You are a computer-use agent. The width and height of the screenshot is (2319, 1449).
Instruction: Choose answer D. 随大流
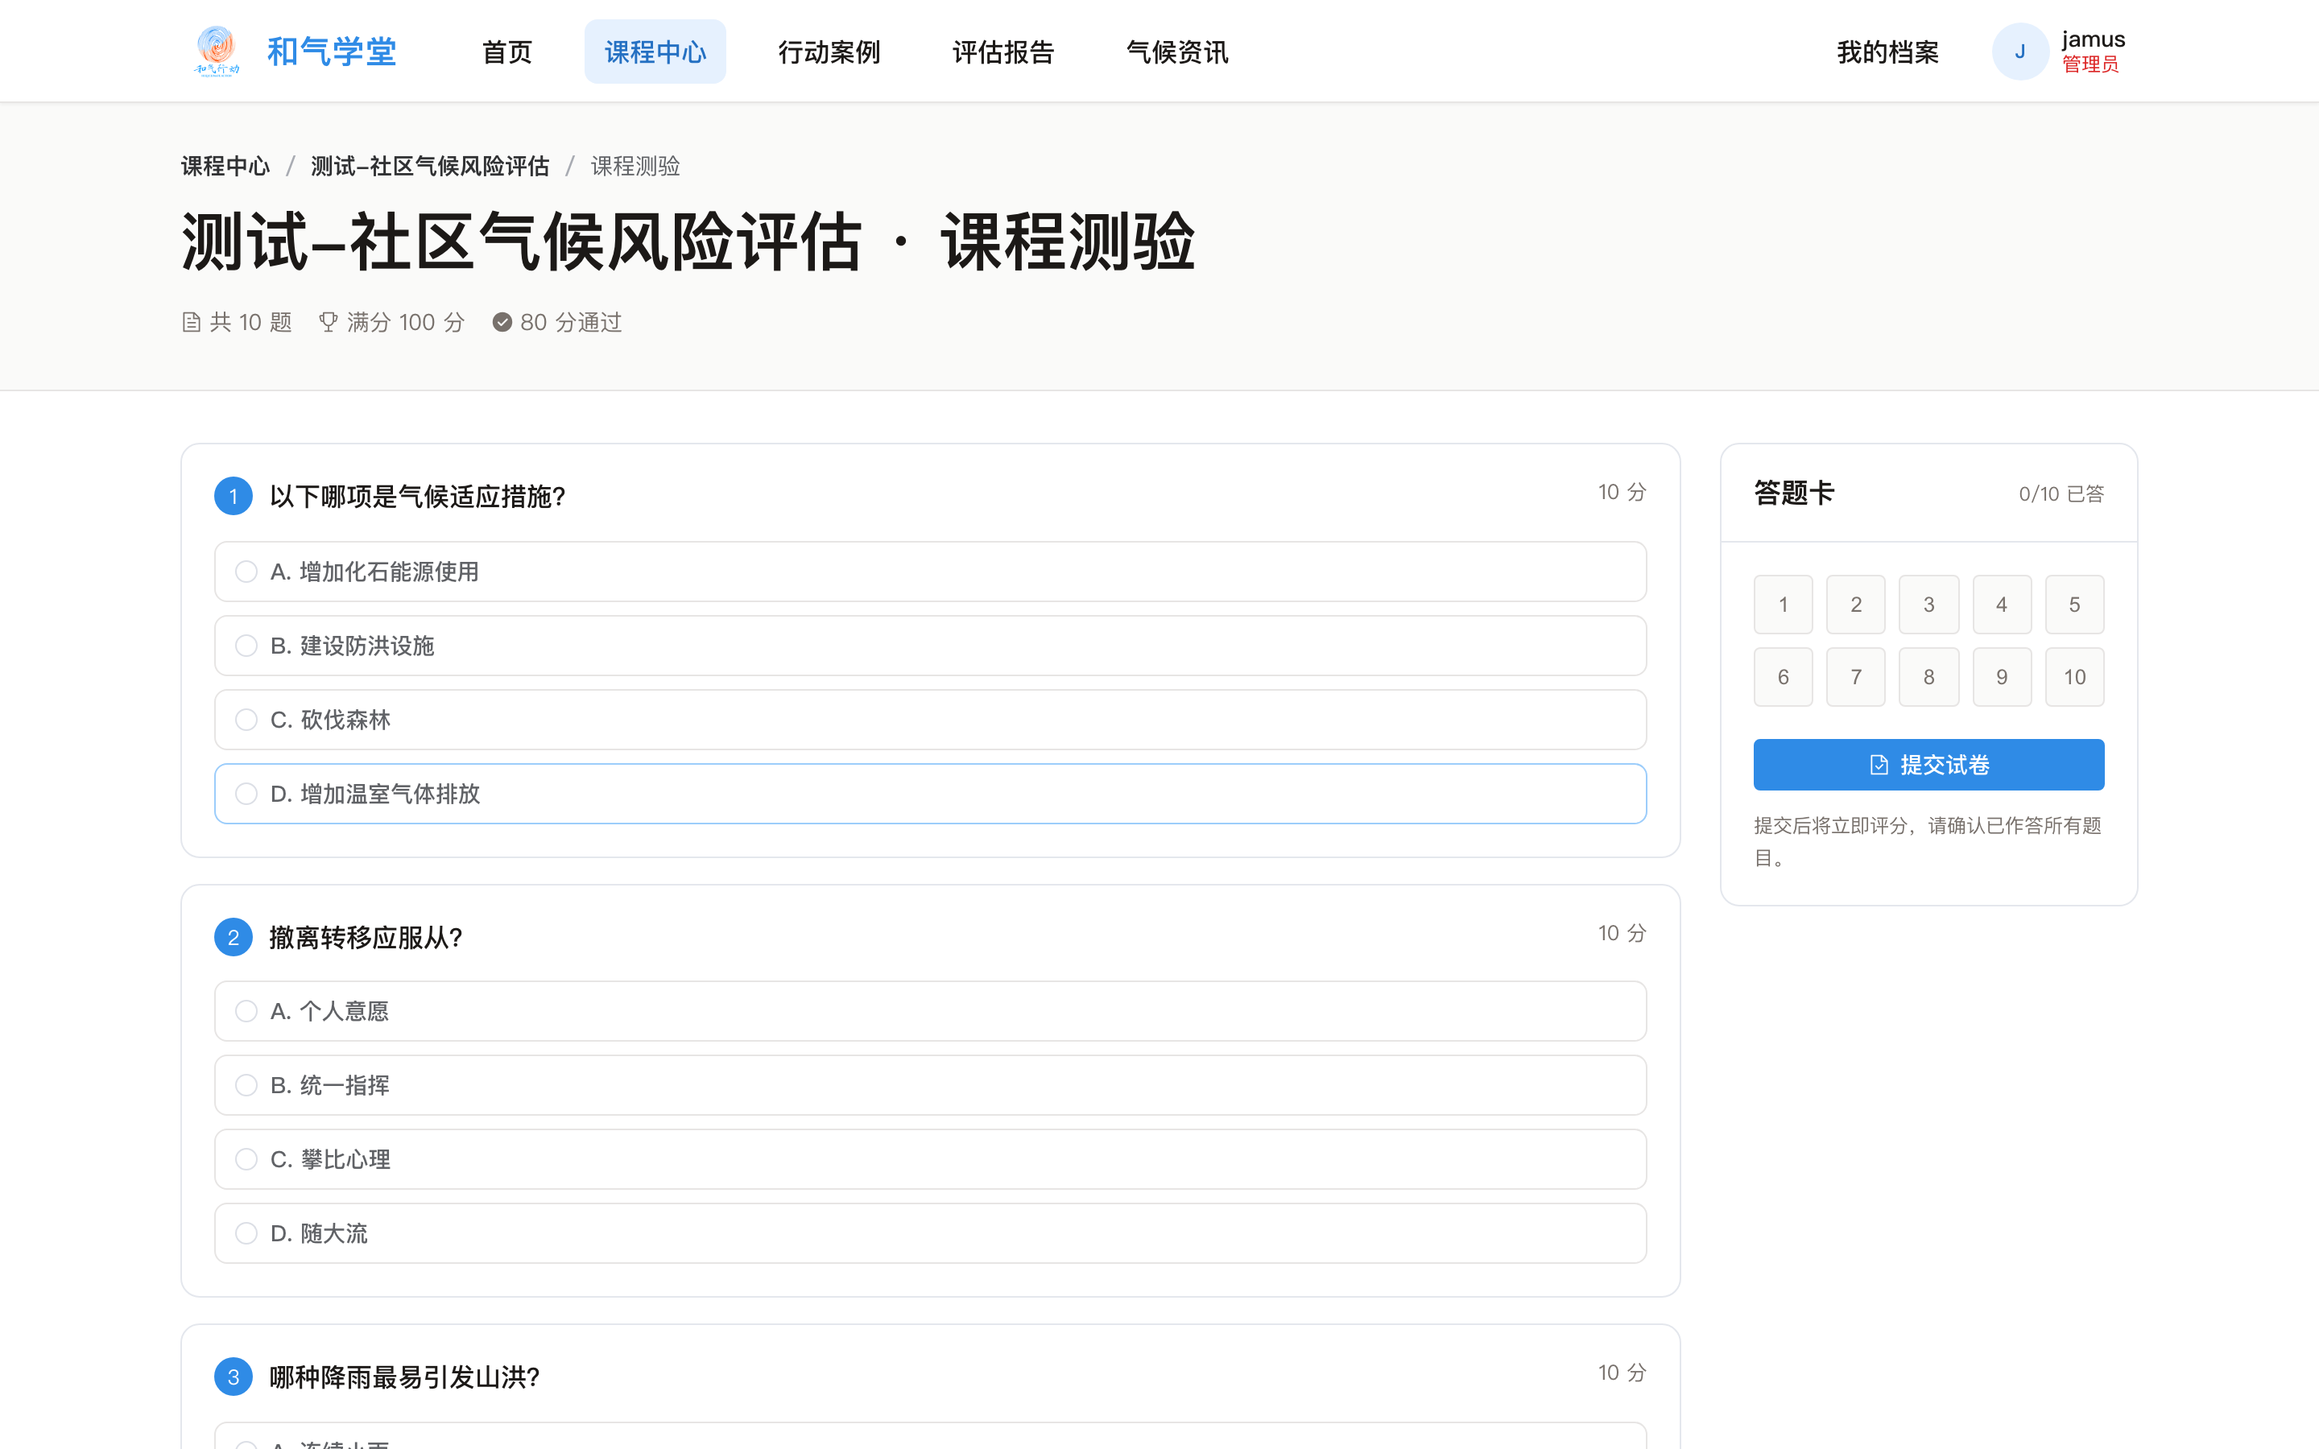(929, 1232)
